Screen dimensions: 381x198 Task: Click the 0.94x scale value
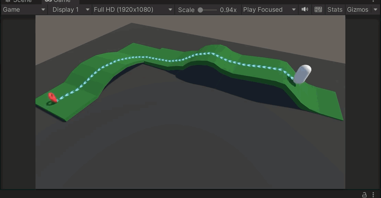click(228, 10)
